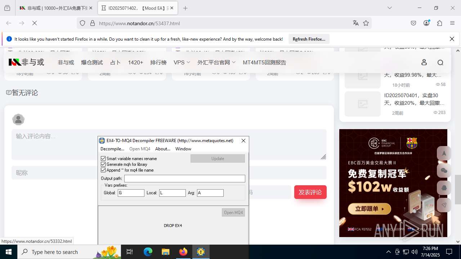Click the comment text area 输入评论内容
Image resolution: width=461 pixels, height=259 pixels.
[169, 144]
